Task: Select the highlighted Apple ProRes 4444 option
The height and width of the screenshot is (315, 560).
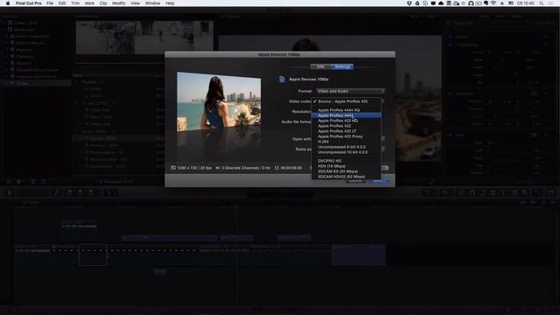Action: tap(346, 115)
